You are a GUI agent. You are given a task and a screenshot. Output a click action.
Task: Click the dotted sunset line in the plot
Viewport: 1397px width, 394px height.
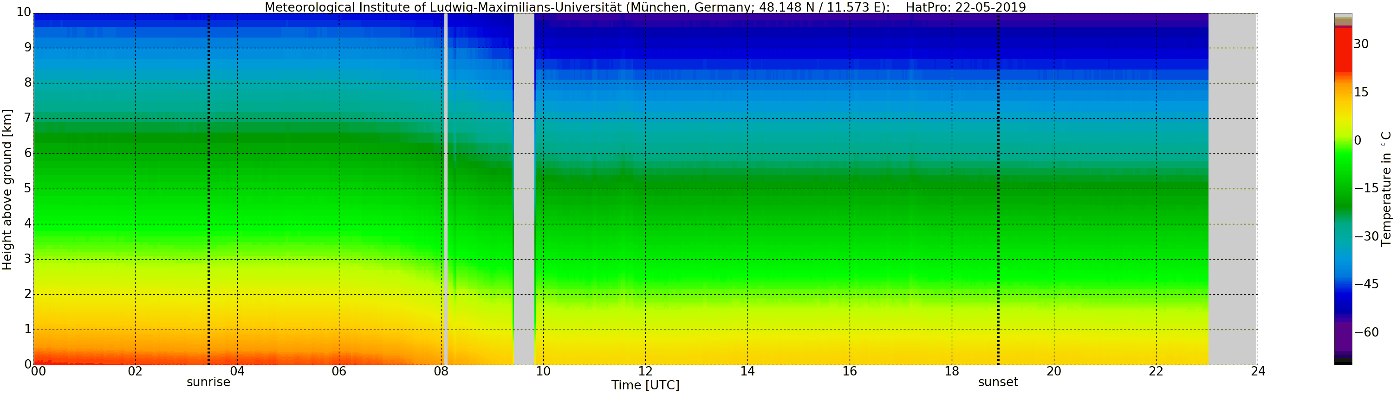click(998, 190)
